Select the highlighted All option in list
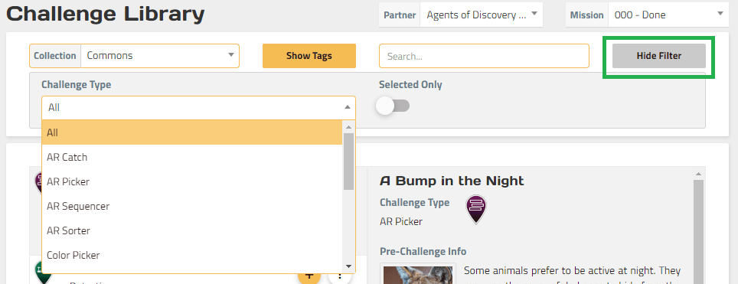Image resolution: width=738 pixels, height=284 pixels. coord(192,133)
